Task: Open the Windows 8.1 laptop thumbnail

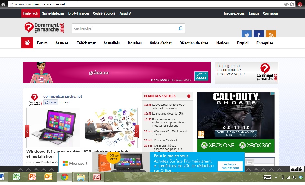Action: pos(53,128)
